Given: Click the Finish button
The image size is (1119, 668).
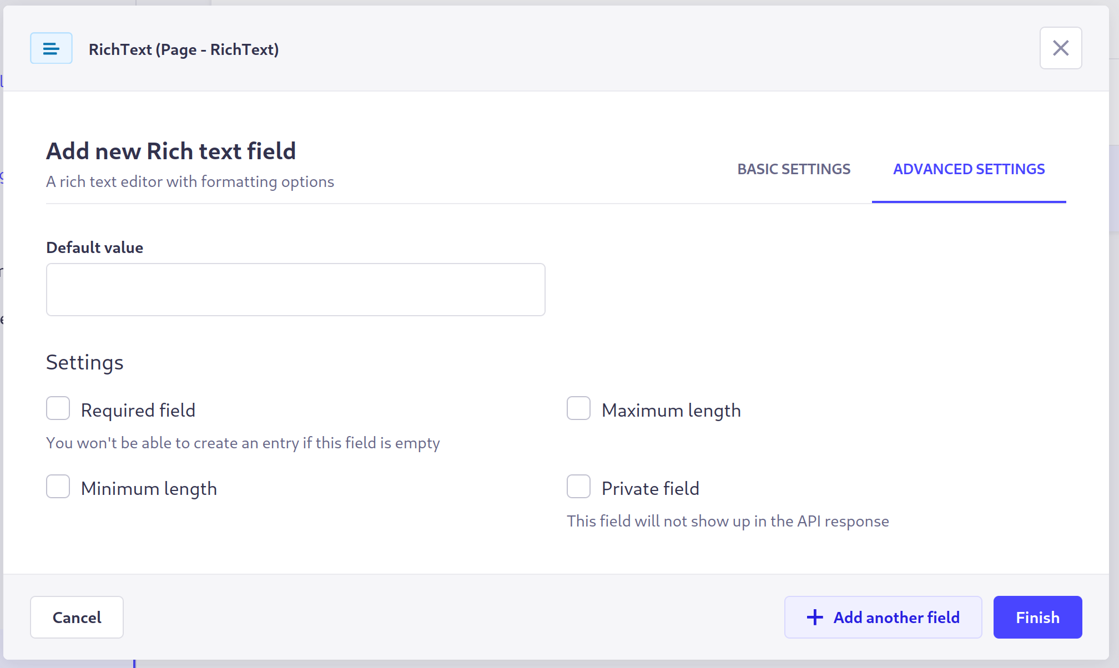Looking at the screenshot, I should coord(1037,617).
